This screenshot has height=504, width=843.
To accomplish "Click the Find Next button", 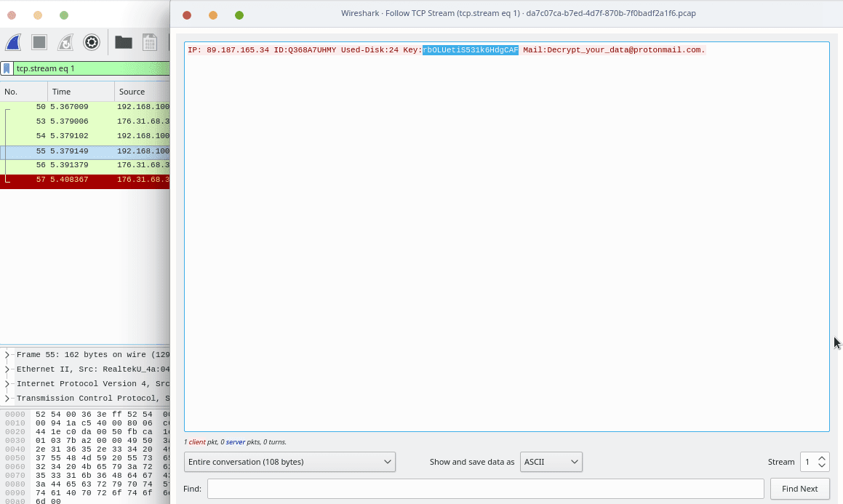I will tap(799, 489).
